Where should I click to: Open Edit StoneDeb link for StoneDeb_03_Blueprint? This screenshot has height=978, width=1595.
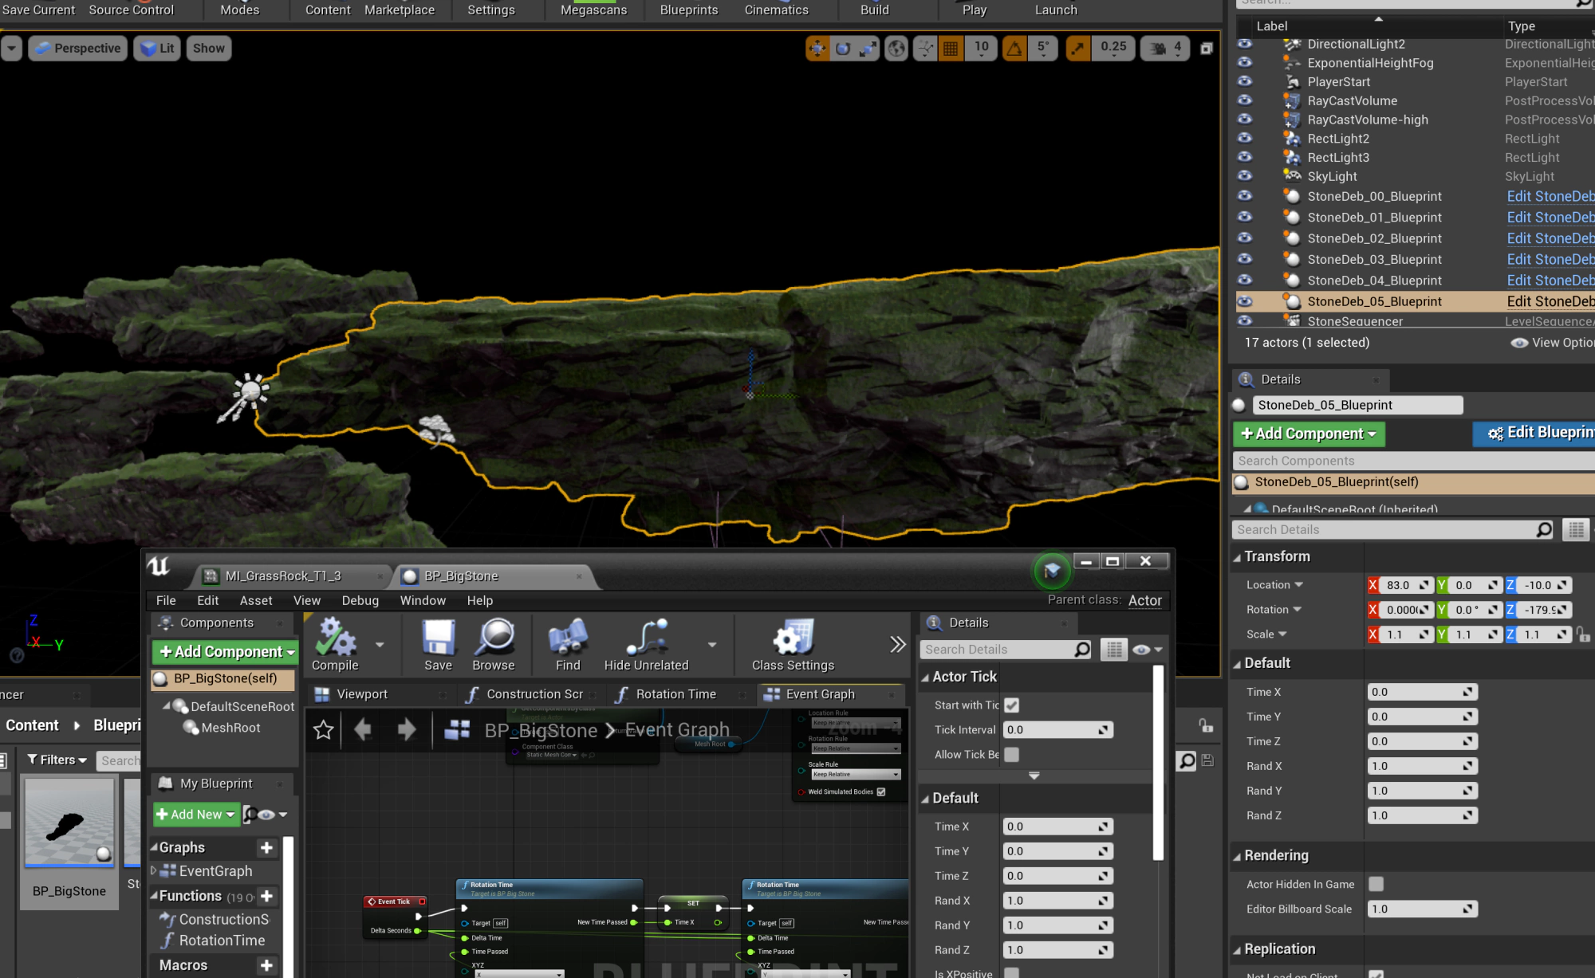pyautogui.click(x=1550, y=259)
